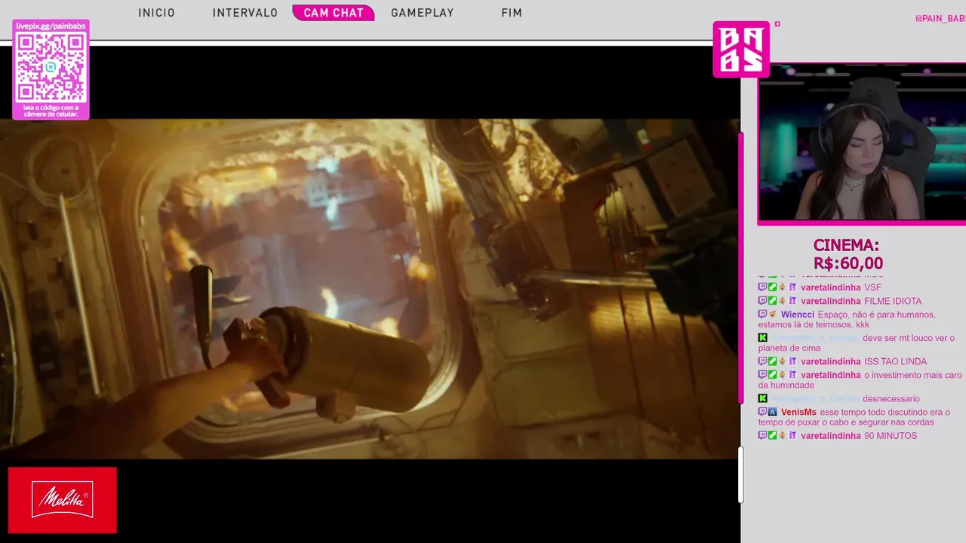Click 'leia o código com a câmera' caption
Image resolution: width=966 pixels, height=543 pixels.
pos(51,111)
